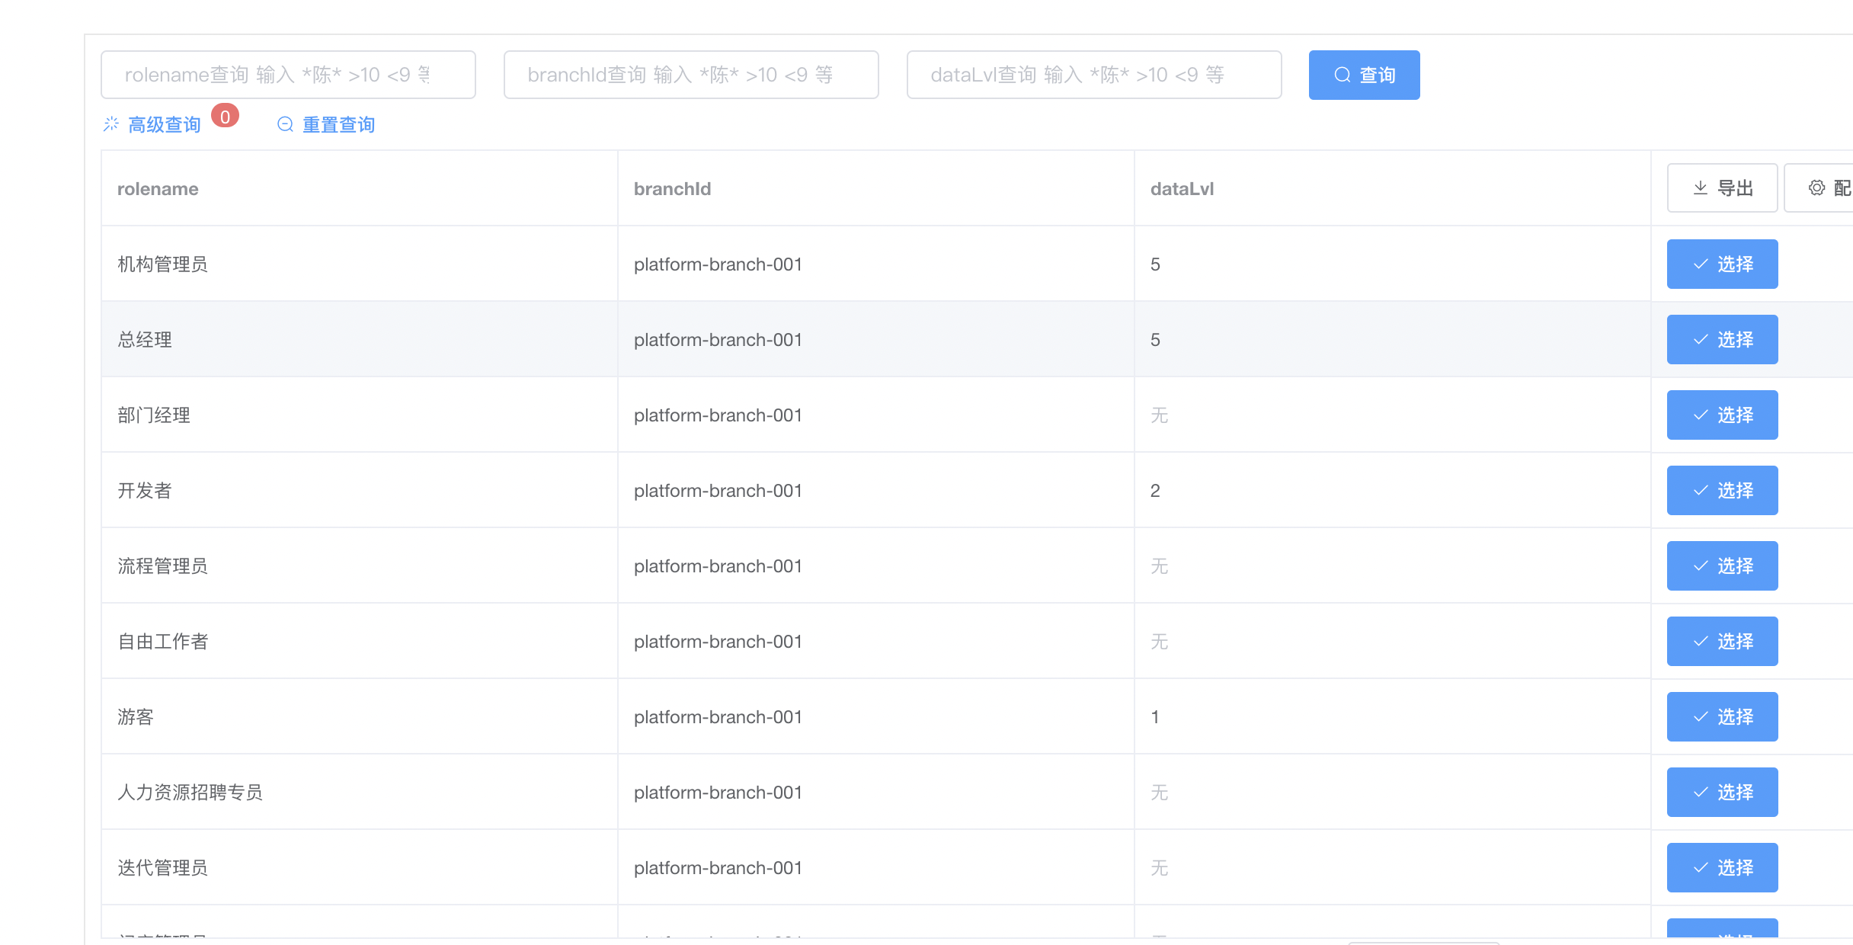Click 选择 for the 部门经理 row
The image size is (1853, 945).
pyautogui.click(x=1722, y=415)
